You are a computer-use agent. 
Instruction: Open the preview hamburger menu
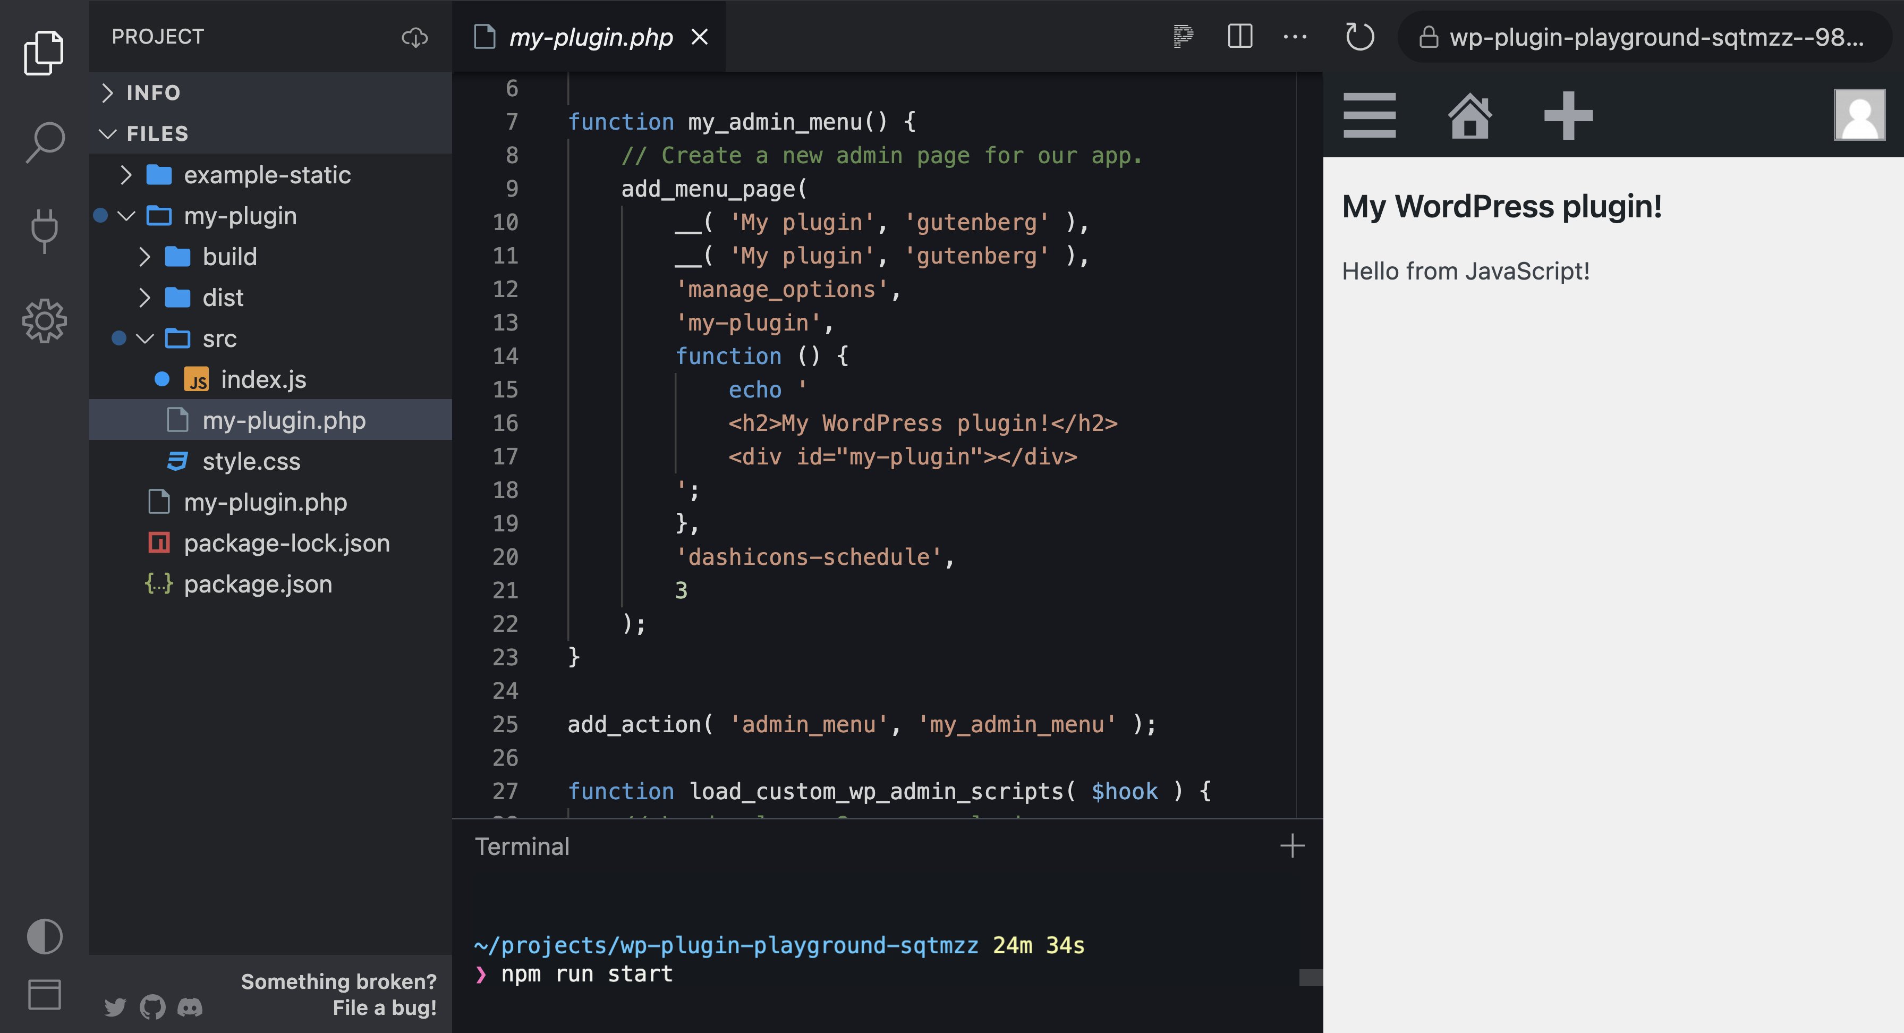pyautogui.click(x=1370, y=115)
